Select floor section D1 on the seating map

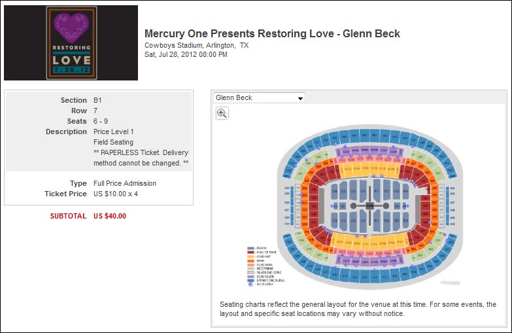pos(363,191)
